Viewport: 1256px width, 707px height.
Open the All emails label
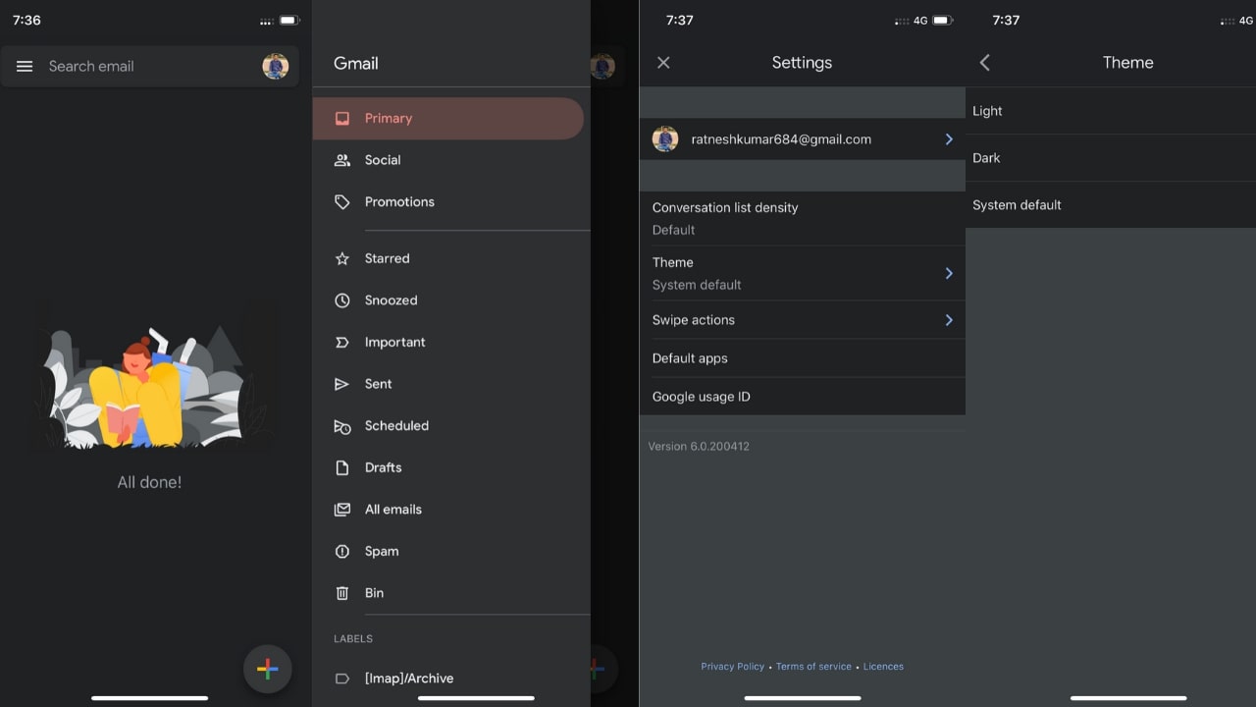coord(393,509)
